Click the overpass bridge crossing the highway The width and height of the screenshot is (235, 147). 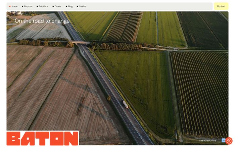81,43
